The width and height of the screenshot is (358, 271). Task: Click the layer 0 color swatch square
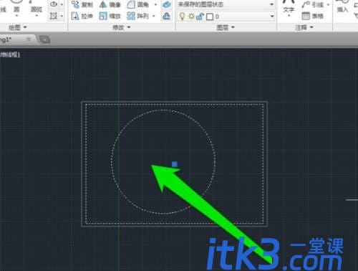210,16
